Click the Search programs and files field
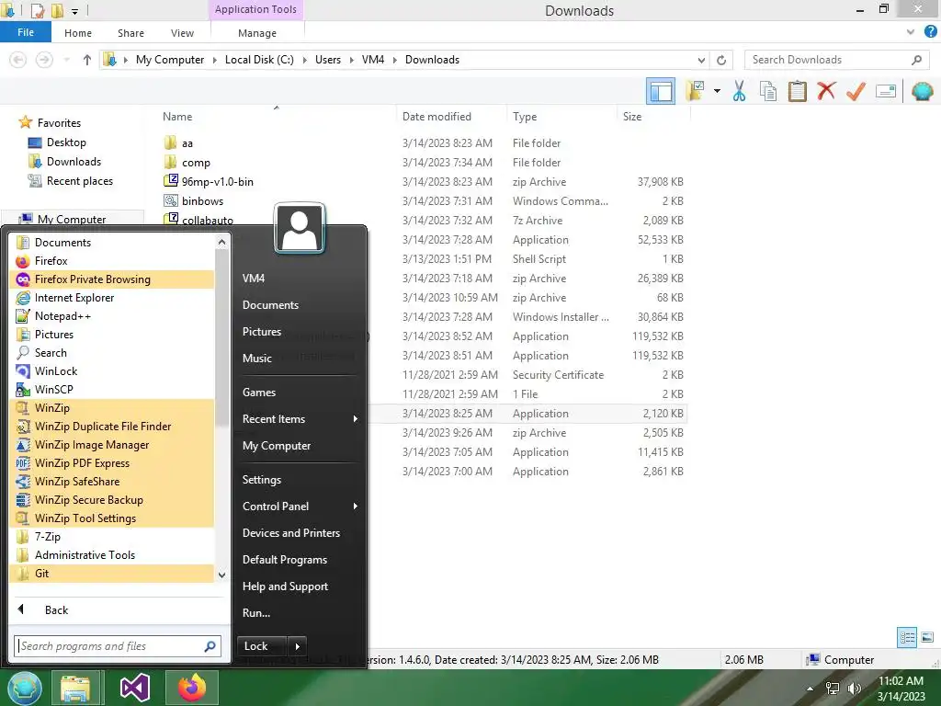Viewport: 941px width, 706px height. (x=119, y=646)
